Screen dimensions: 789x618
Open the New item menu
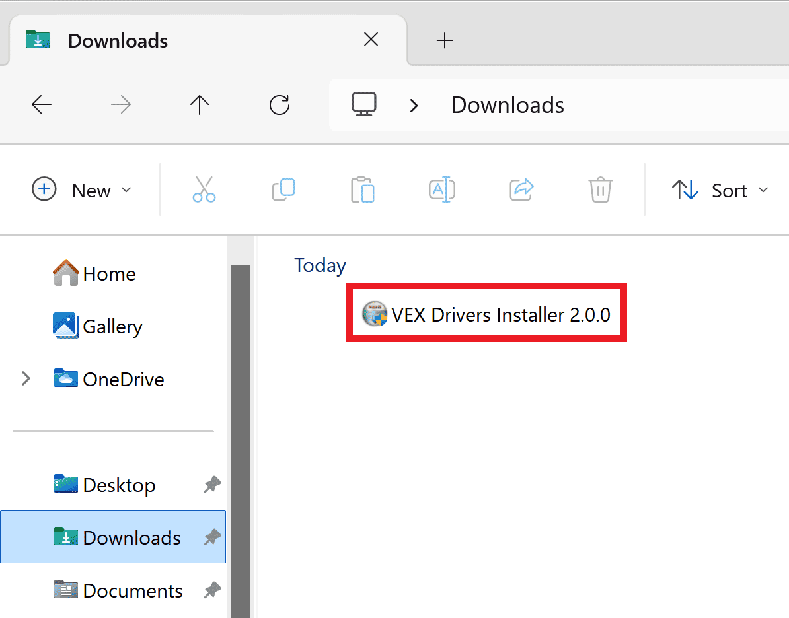click(81, 189)
